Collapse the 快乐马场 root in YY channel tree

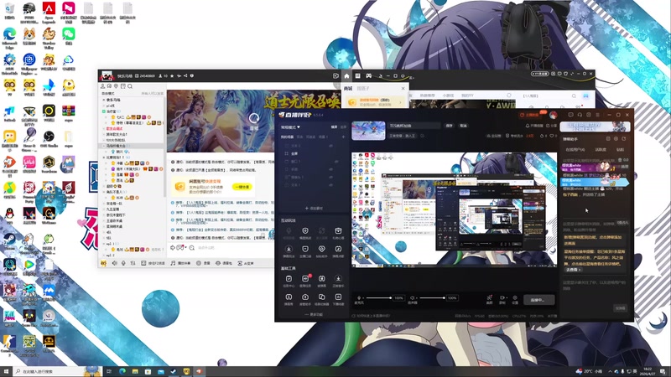click(x=104, y=100)
